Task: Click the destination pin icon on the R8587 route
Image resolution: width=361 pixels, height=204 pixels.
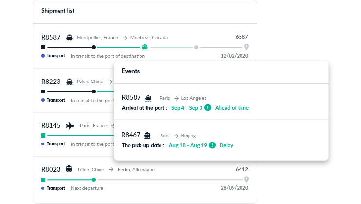Action: point(246,47)
